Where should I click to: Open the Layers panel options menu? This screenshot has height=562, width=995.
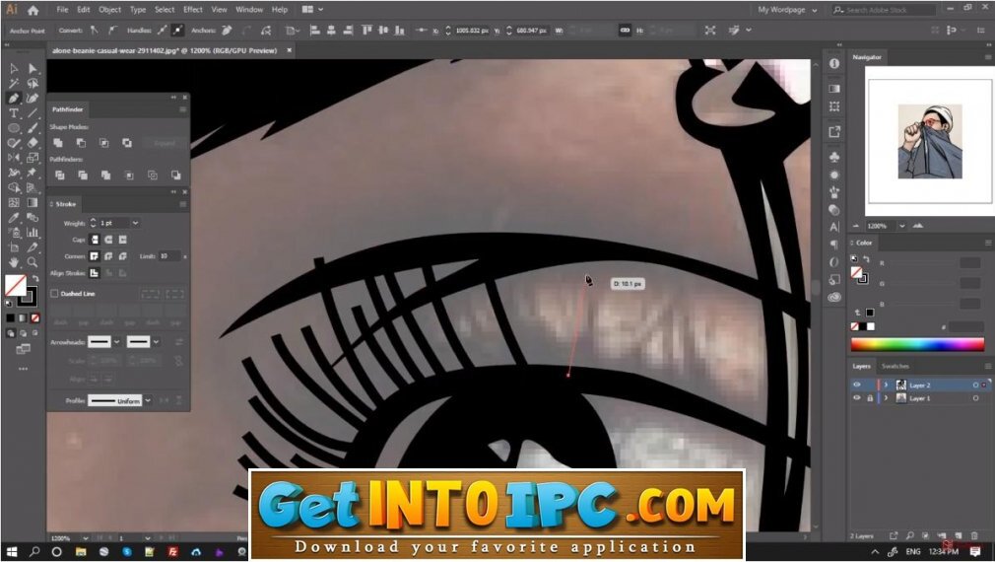pos(988,367)
